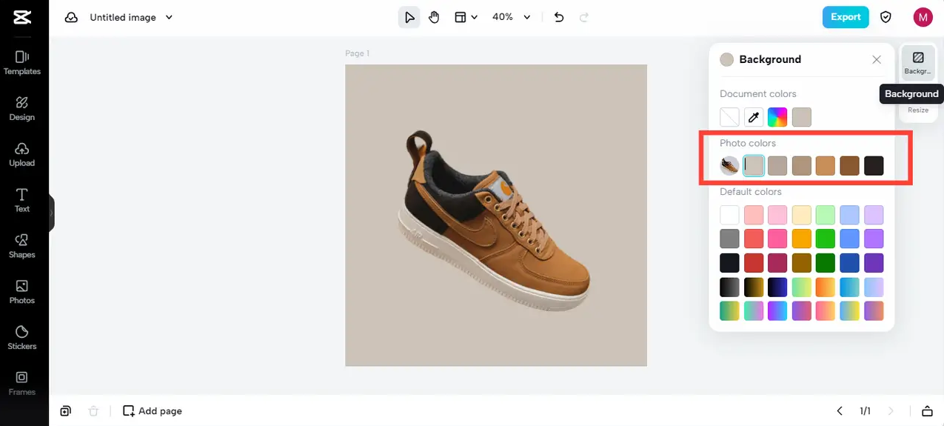The width and height of the screenshot is (944, 426).
Task: Open the Stickers sidebar panel
Action: point(22,339)
